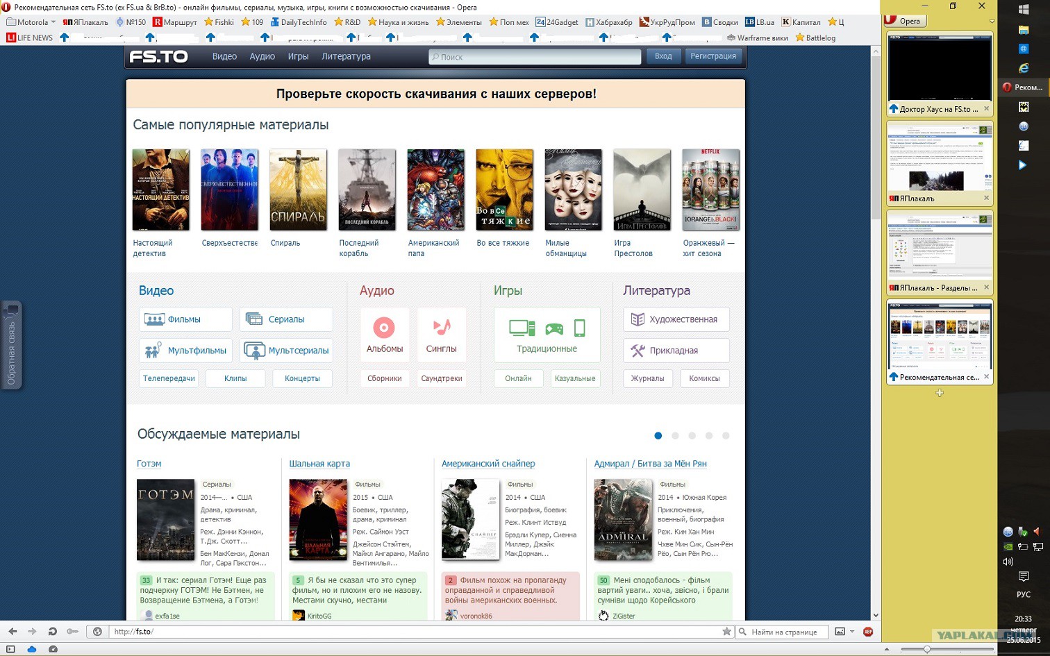
Task: Click the Художественная book icon
Action: tap(637, 319)
